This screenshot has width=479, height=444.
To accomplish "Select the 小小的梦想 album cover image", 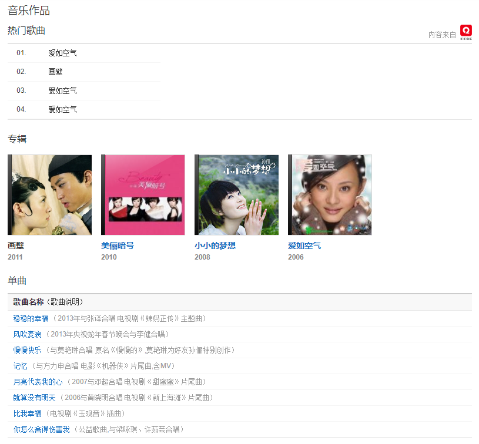I will pos(236,195).
